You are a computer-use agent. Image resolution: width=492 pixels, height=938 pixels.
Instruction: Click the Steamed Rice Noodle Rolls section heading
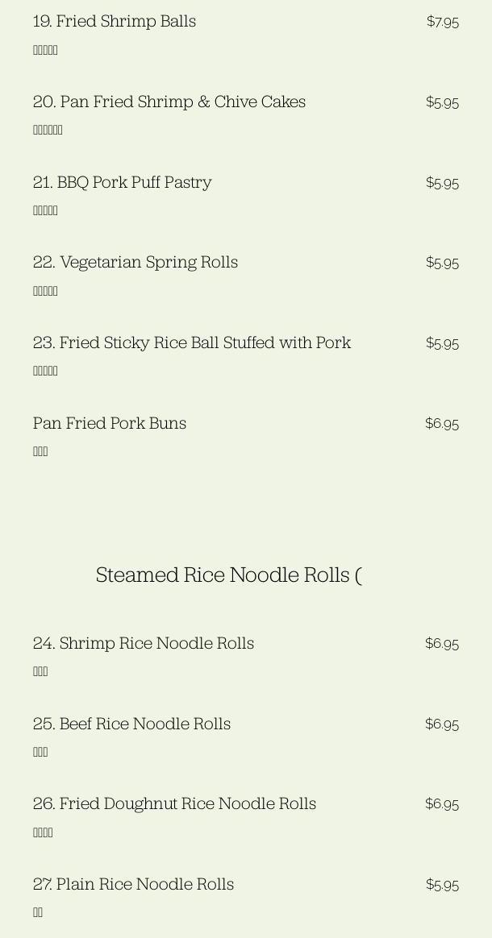(228, 575)
